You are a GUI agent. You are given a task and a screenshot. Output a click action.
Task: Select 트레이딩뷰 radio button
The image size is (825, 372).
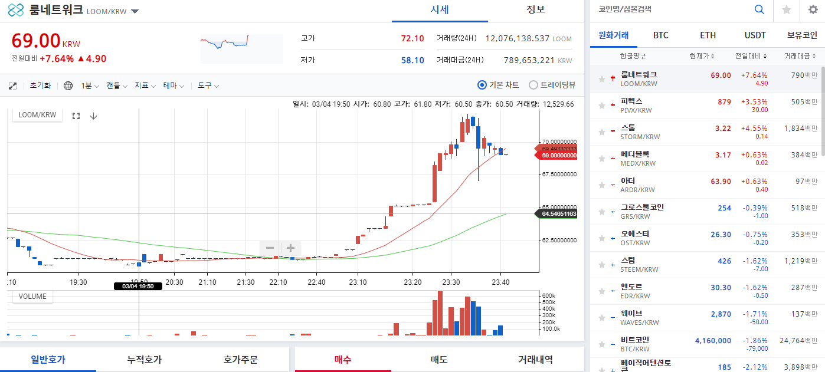click(x=533, y=85)
